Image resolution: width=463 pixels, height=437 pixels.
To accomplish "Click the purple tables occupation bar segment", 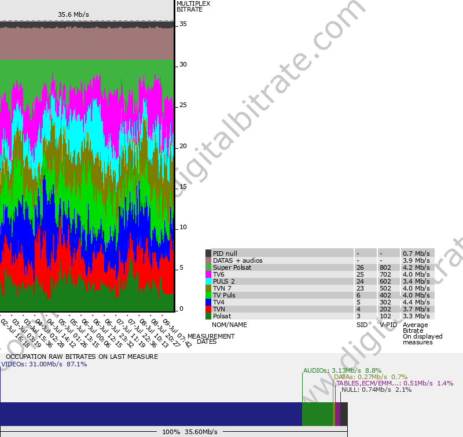I will pos(337,414).
